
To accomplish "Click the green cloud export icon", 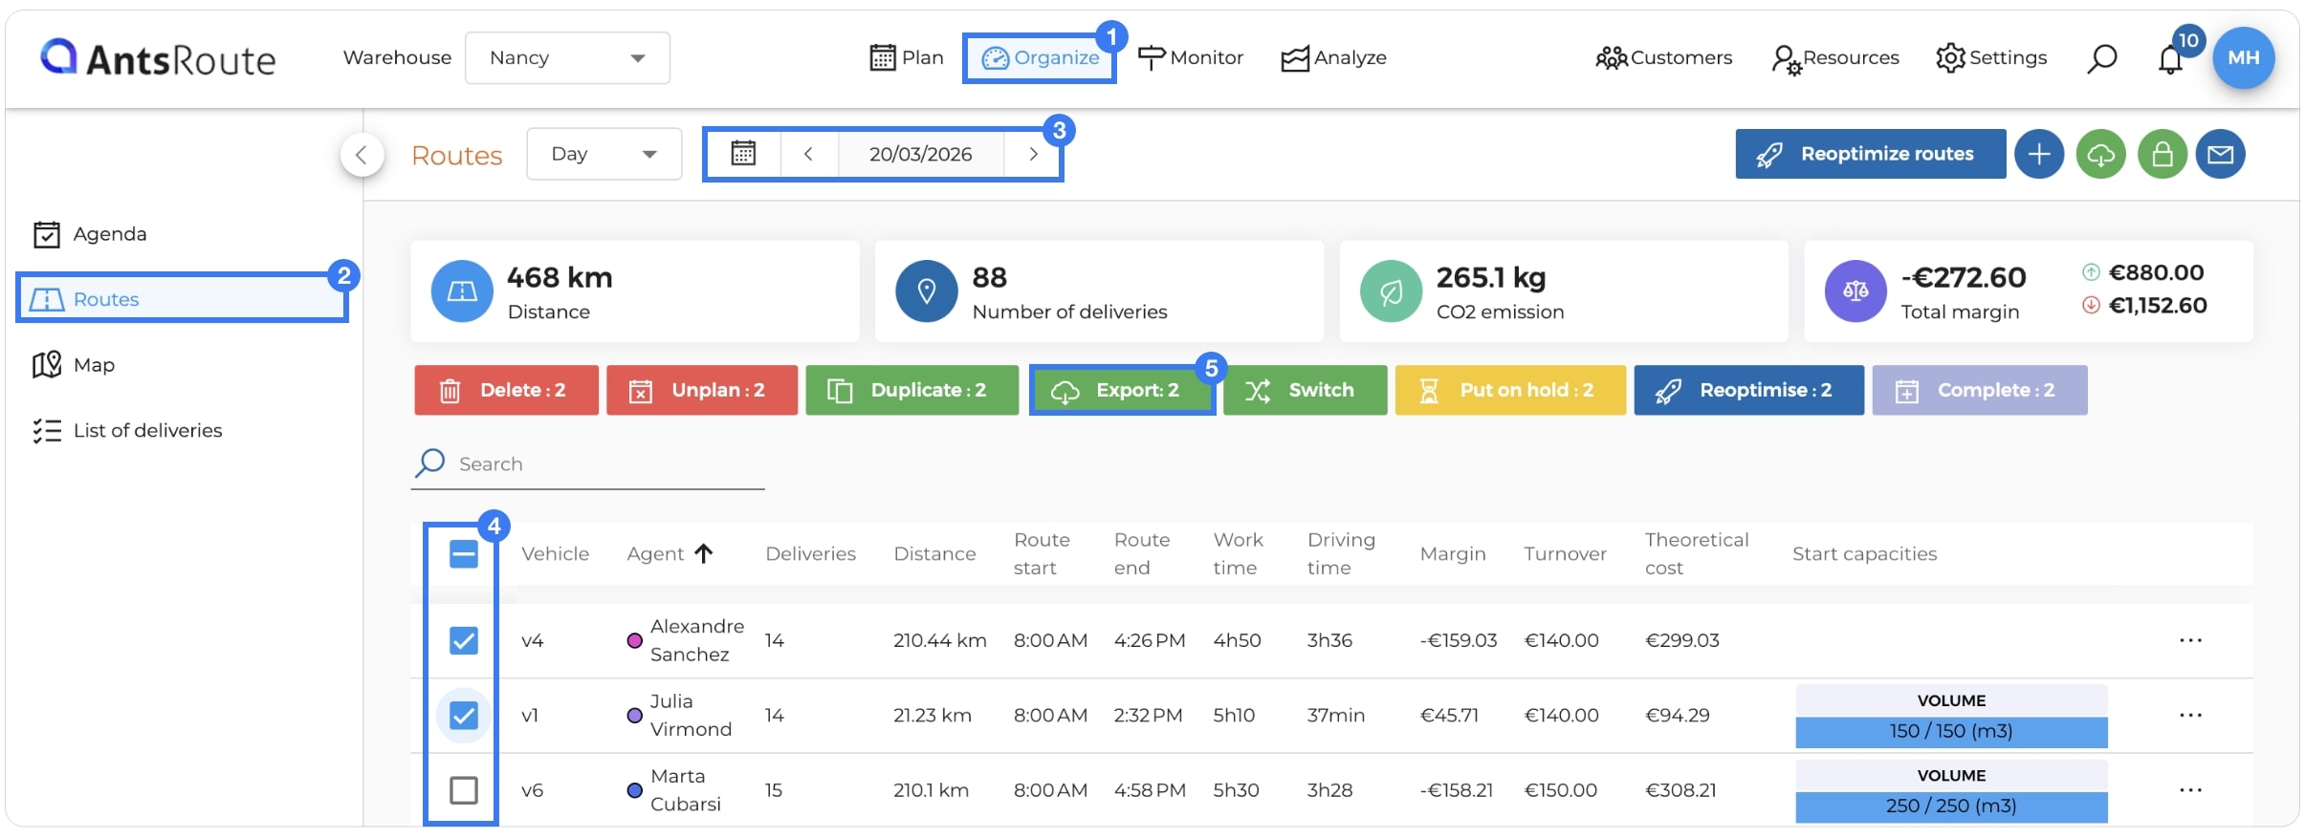I will coord(2100,154).
